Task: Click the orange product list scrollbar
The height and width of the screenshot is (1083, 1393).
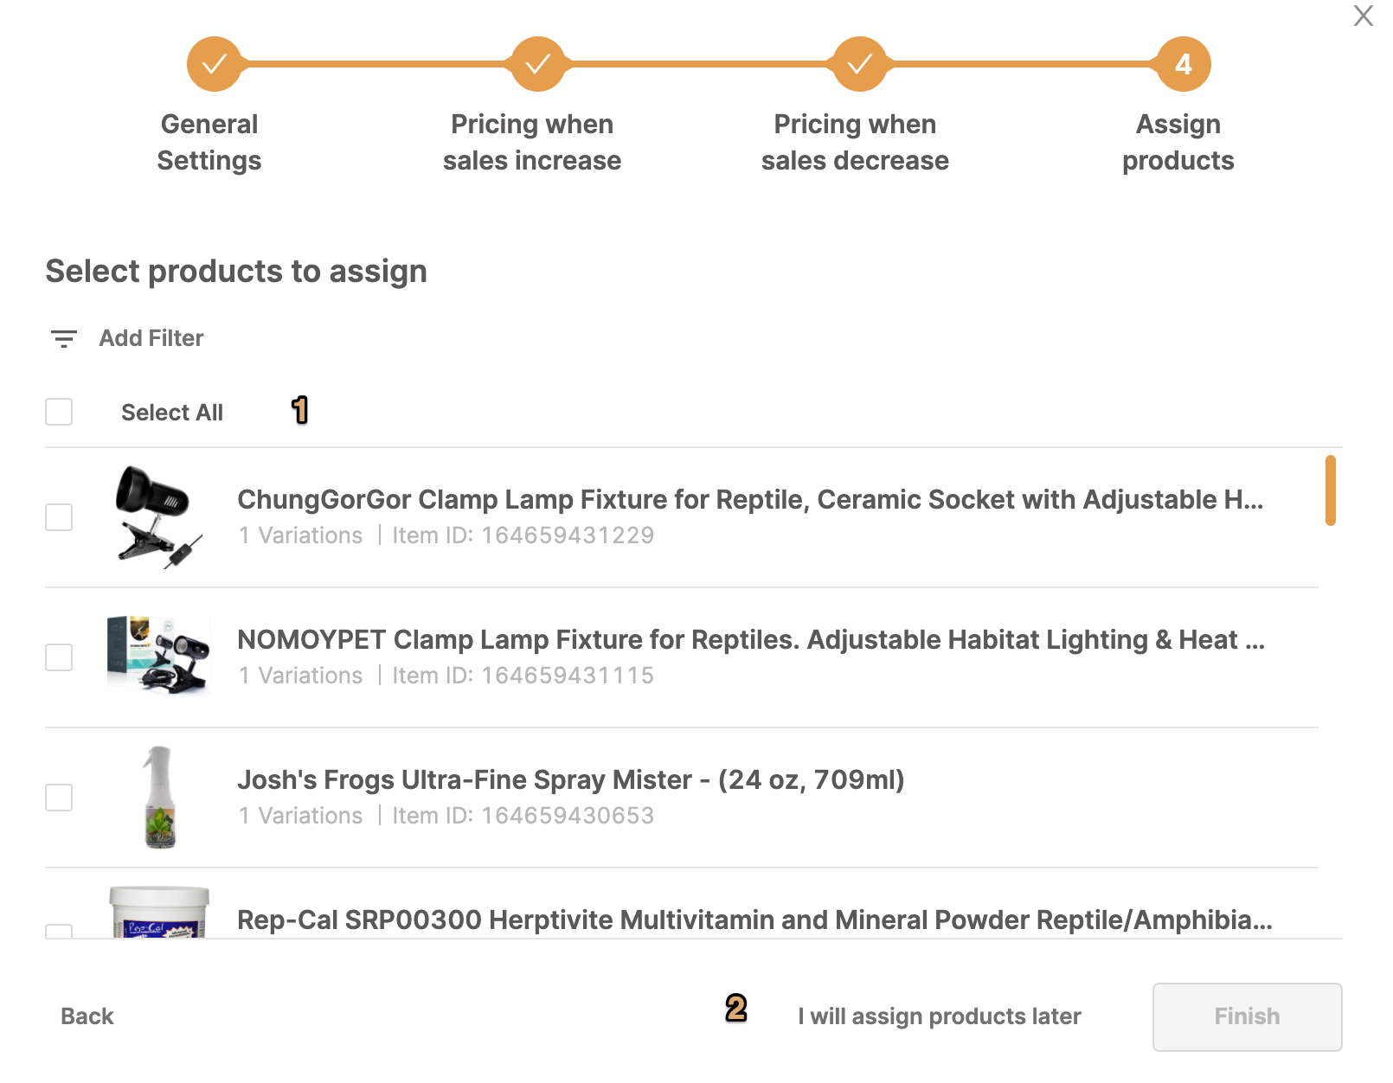Action: pyautogui.click(x=1330, y=490)
